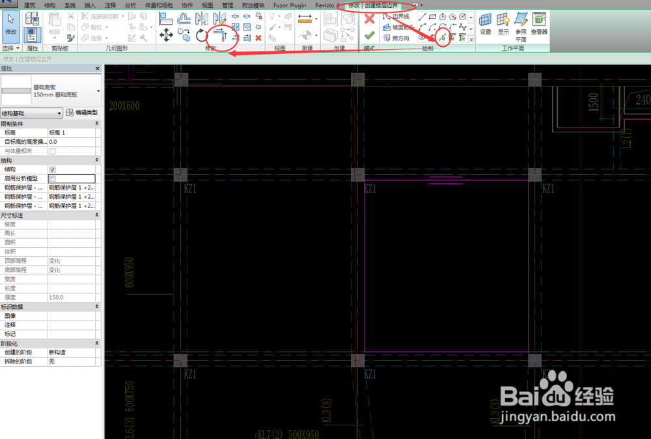Viewport: 651px width, 439px height.
Task: Select the Scale tool
Action: click(247, 27)
